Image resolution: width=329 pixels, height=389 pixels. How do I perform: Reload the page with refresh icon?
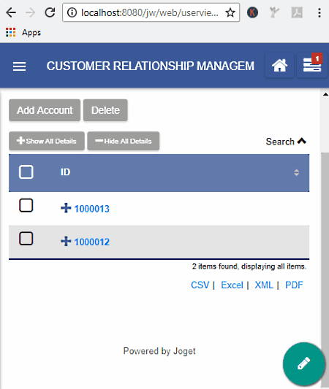point(50,12)
